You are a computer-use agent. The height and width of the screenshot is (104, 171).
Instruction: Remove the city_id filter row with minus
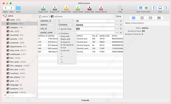click(x=117, y=29)
